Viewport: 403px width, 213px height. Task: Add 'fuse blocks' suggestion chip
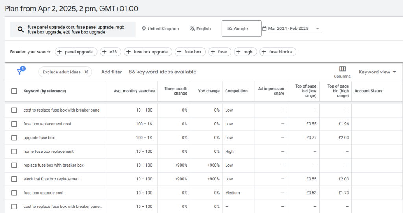click(278, 52)
